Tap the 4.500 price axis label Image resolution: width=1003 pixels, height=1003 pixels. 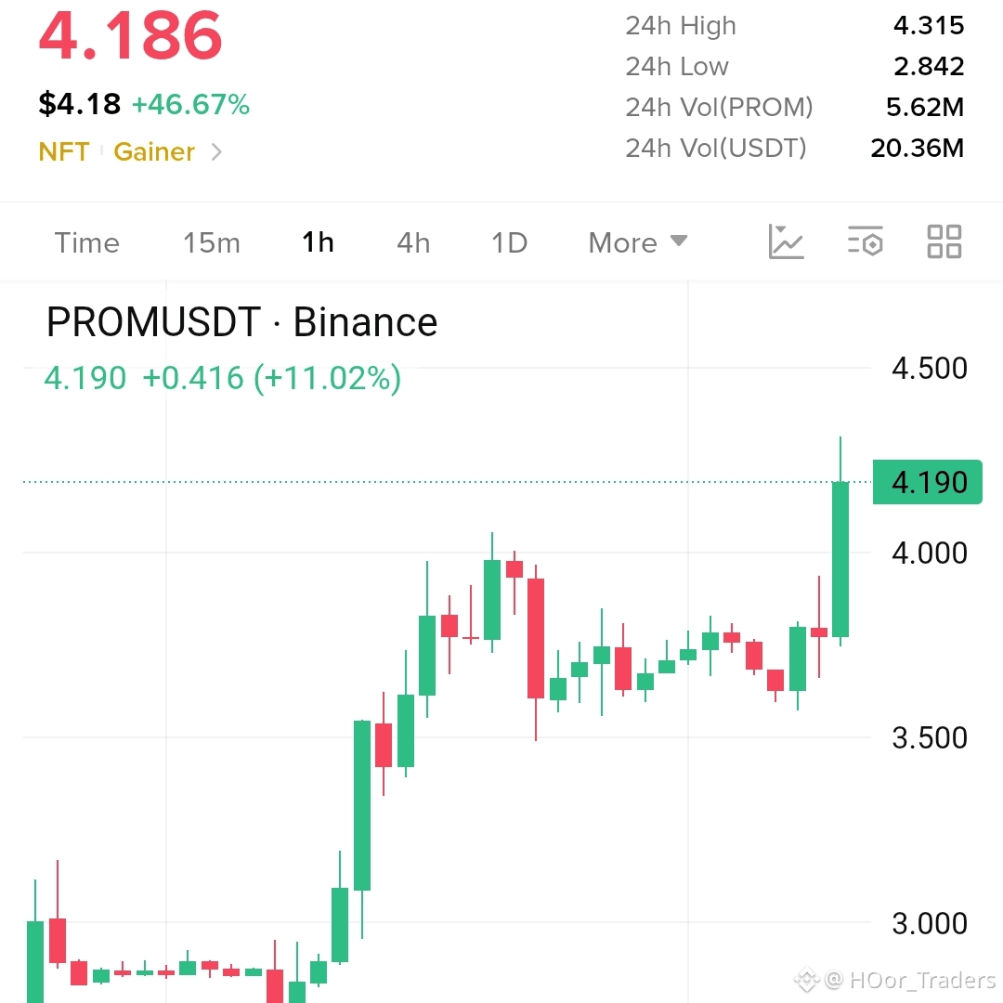tap(930, 369)
